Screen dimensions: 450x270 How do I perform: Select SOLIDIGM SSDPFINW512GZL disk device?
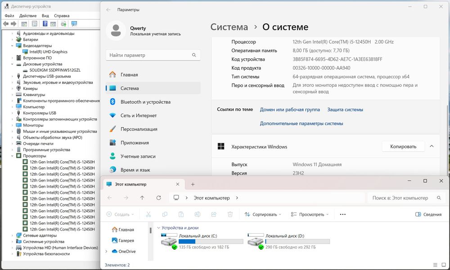tap(55, 70)
